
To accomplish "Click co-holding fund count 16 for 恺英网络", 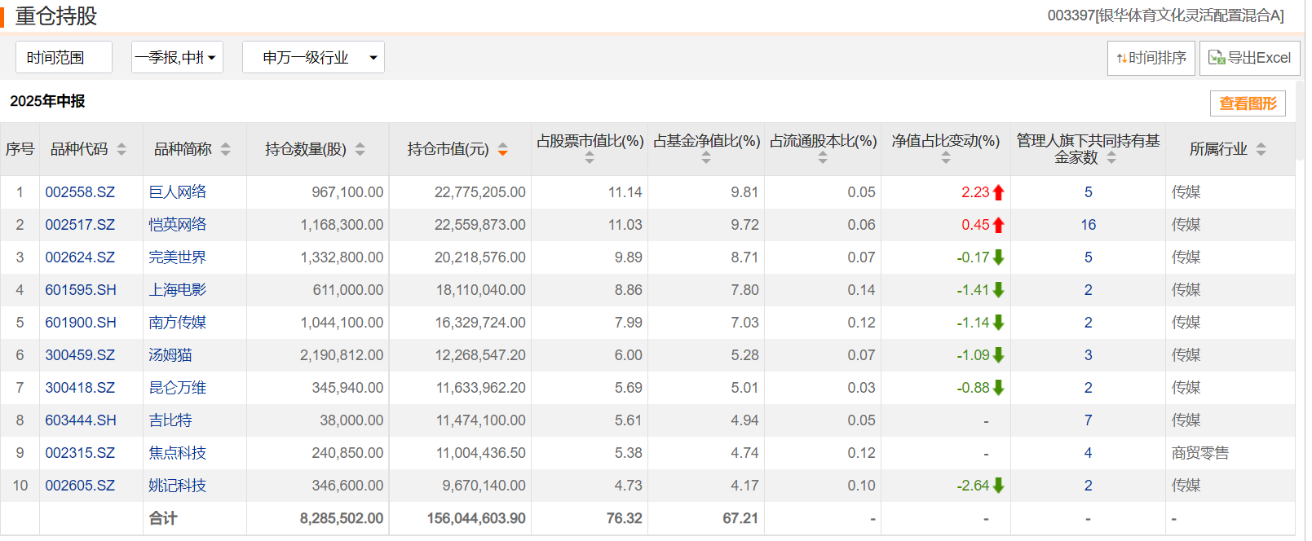I will [1089, 225].
